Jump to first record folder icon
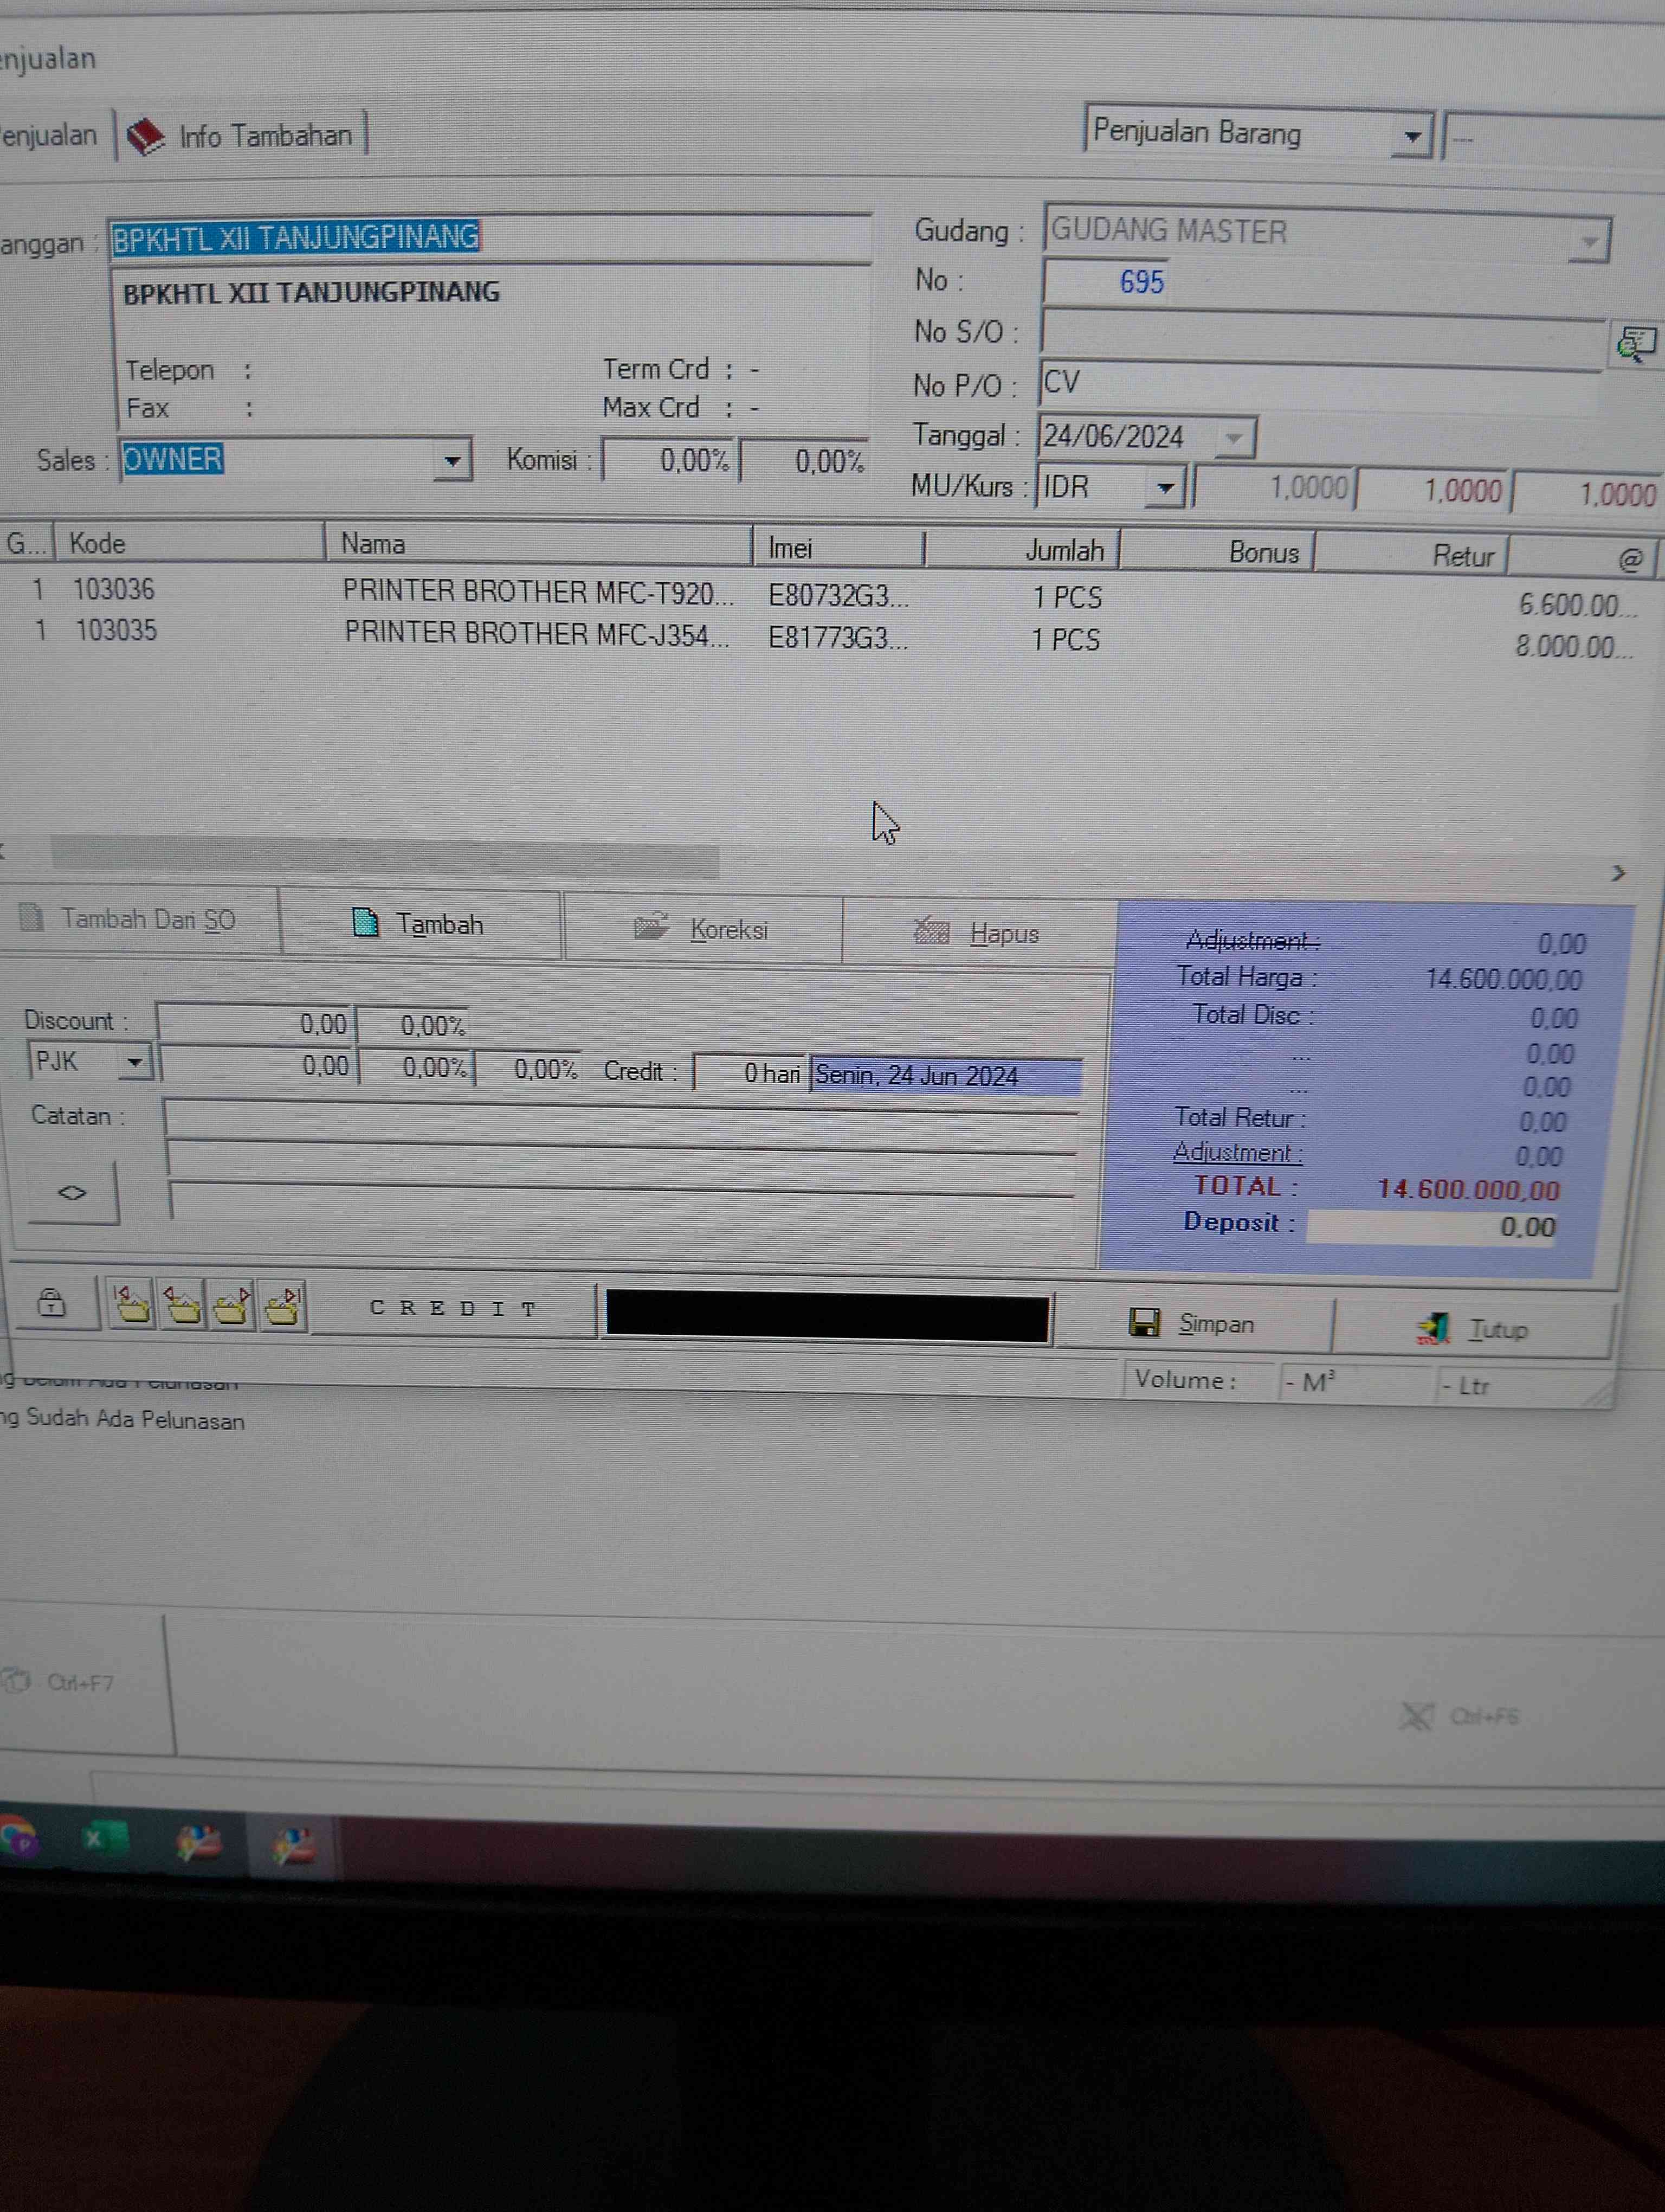Image resolution: width=1665 pixels, height=2212 pixels. [133, 1305]
